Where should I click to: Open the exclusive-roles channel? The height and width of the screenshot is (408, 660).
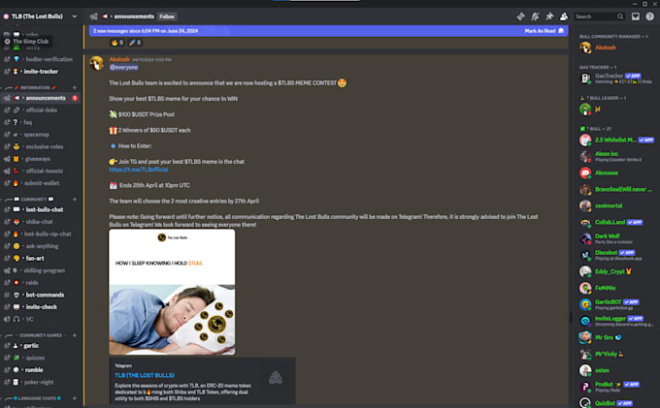coord(41,146)
